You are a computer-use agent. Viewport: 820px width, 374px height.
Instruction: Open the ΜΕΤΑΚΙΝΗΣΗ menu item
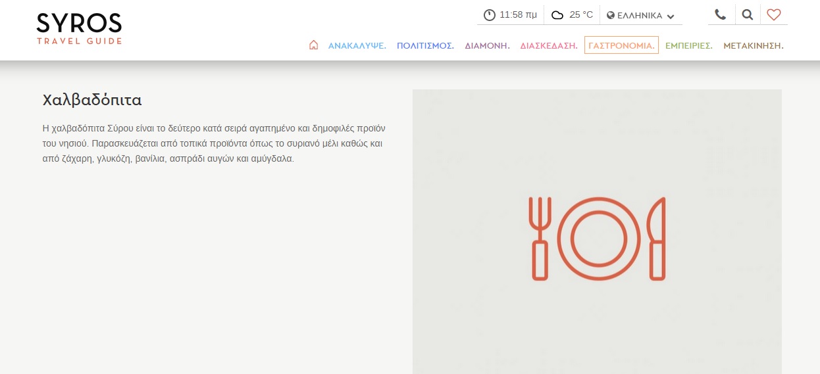pos(753,46)
